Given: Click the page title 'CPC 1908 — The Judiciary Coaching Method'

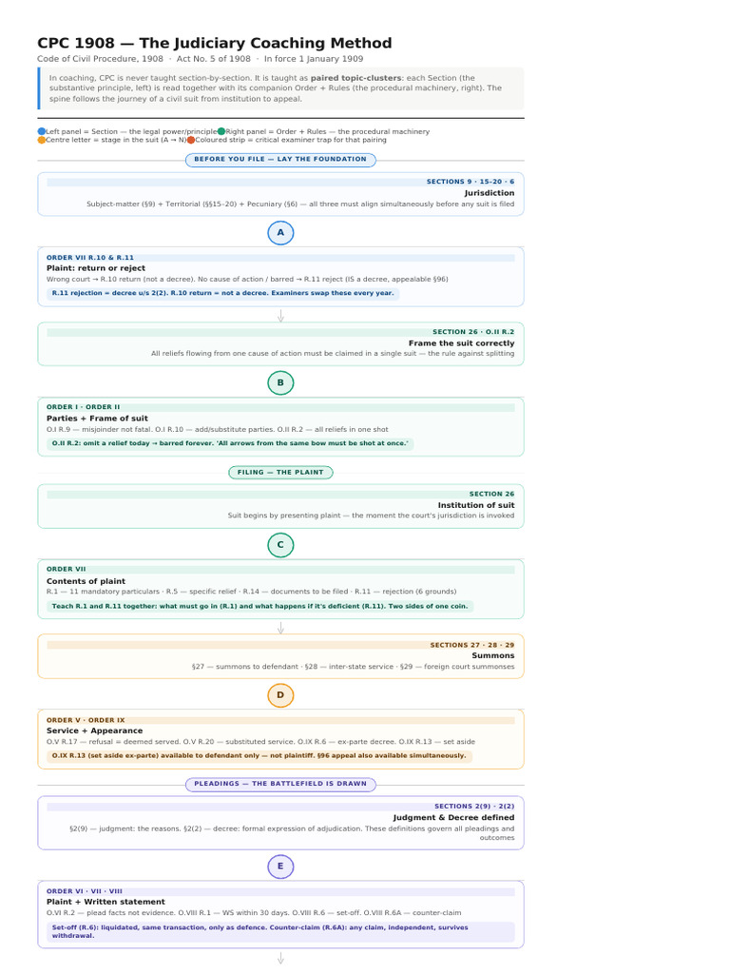Looking at the screenshot, I should click(x=214, y=43).
